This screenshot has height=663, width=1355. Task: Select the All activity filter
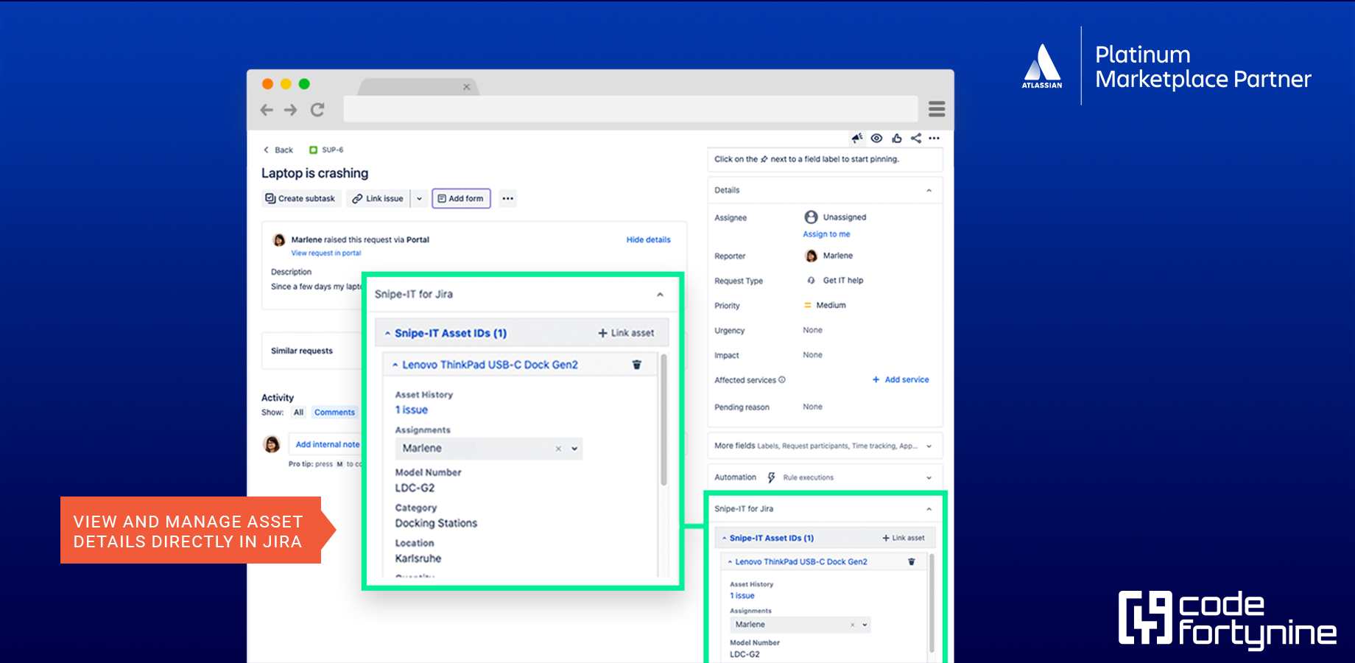298,413
